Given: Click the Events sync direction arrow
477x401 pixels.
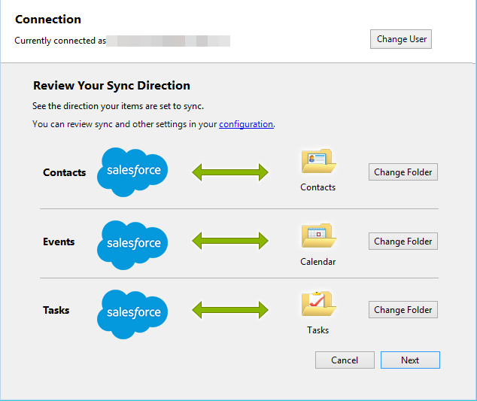Looking at the screenshot, I should [230, 241].
